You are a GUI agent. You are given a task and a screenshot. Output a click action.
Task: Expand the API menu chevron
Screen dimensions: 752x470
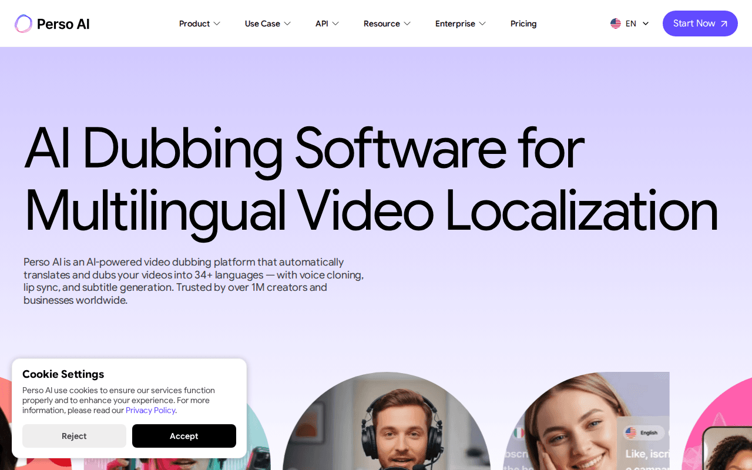[335, 23]
